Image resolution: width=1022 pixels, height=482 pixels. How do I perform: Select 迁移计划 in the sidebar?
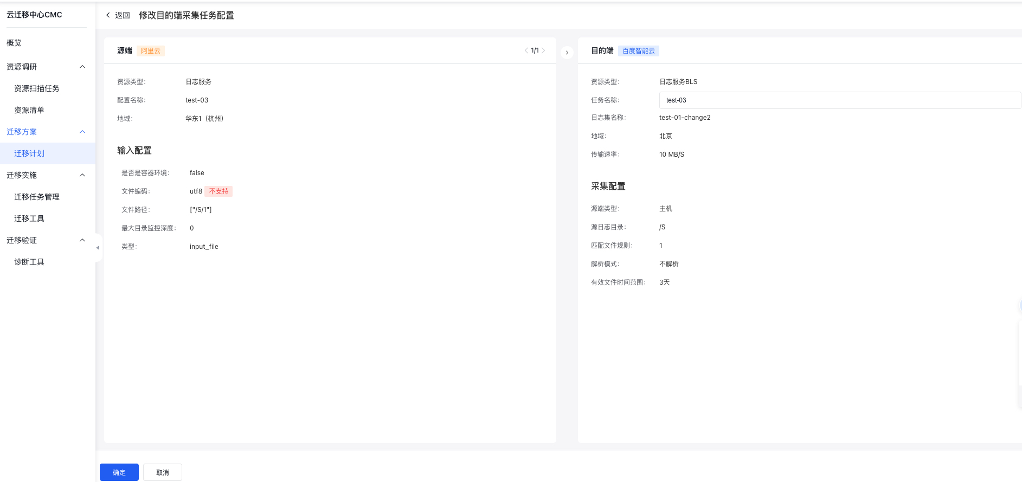[48, 153]
